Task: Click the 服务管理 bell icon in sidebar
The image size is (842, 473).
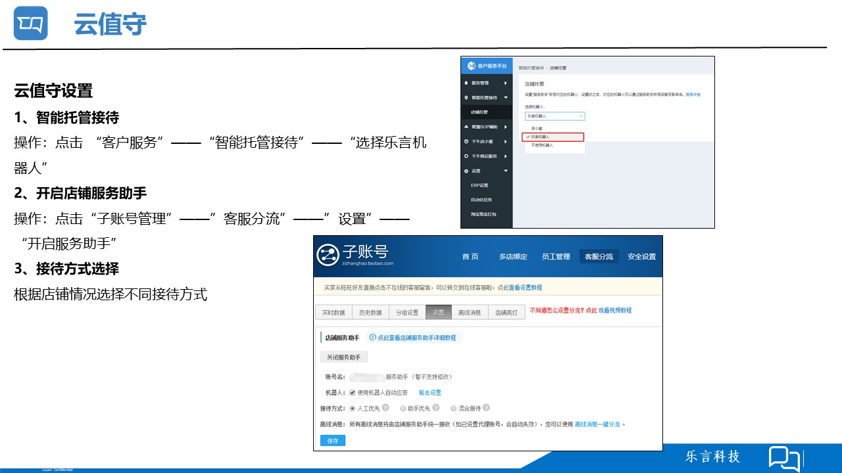Action: (x=466, y=83)
